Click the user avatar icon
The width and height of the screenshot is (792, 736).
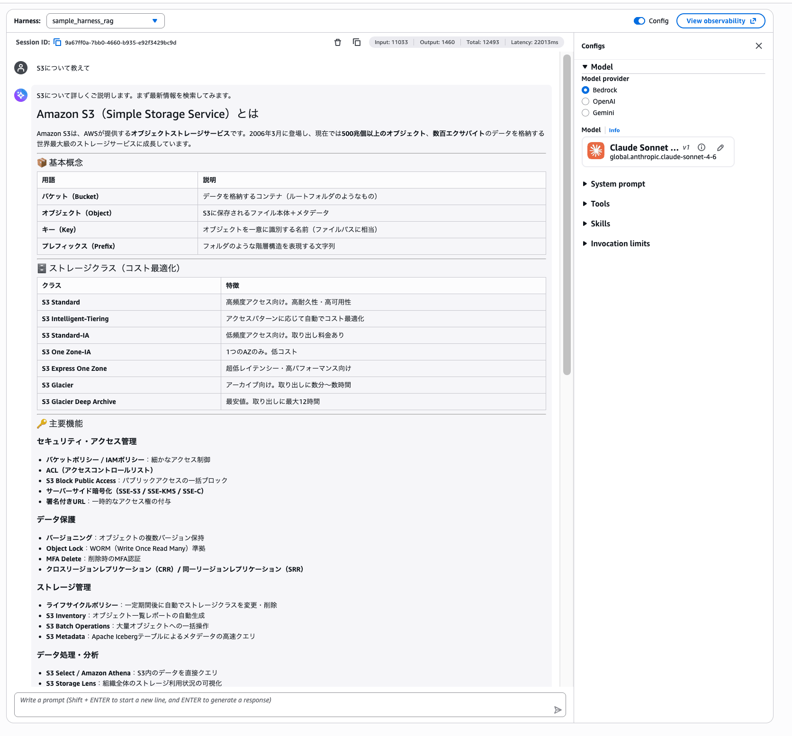(21, 68)
